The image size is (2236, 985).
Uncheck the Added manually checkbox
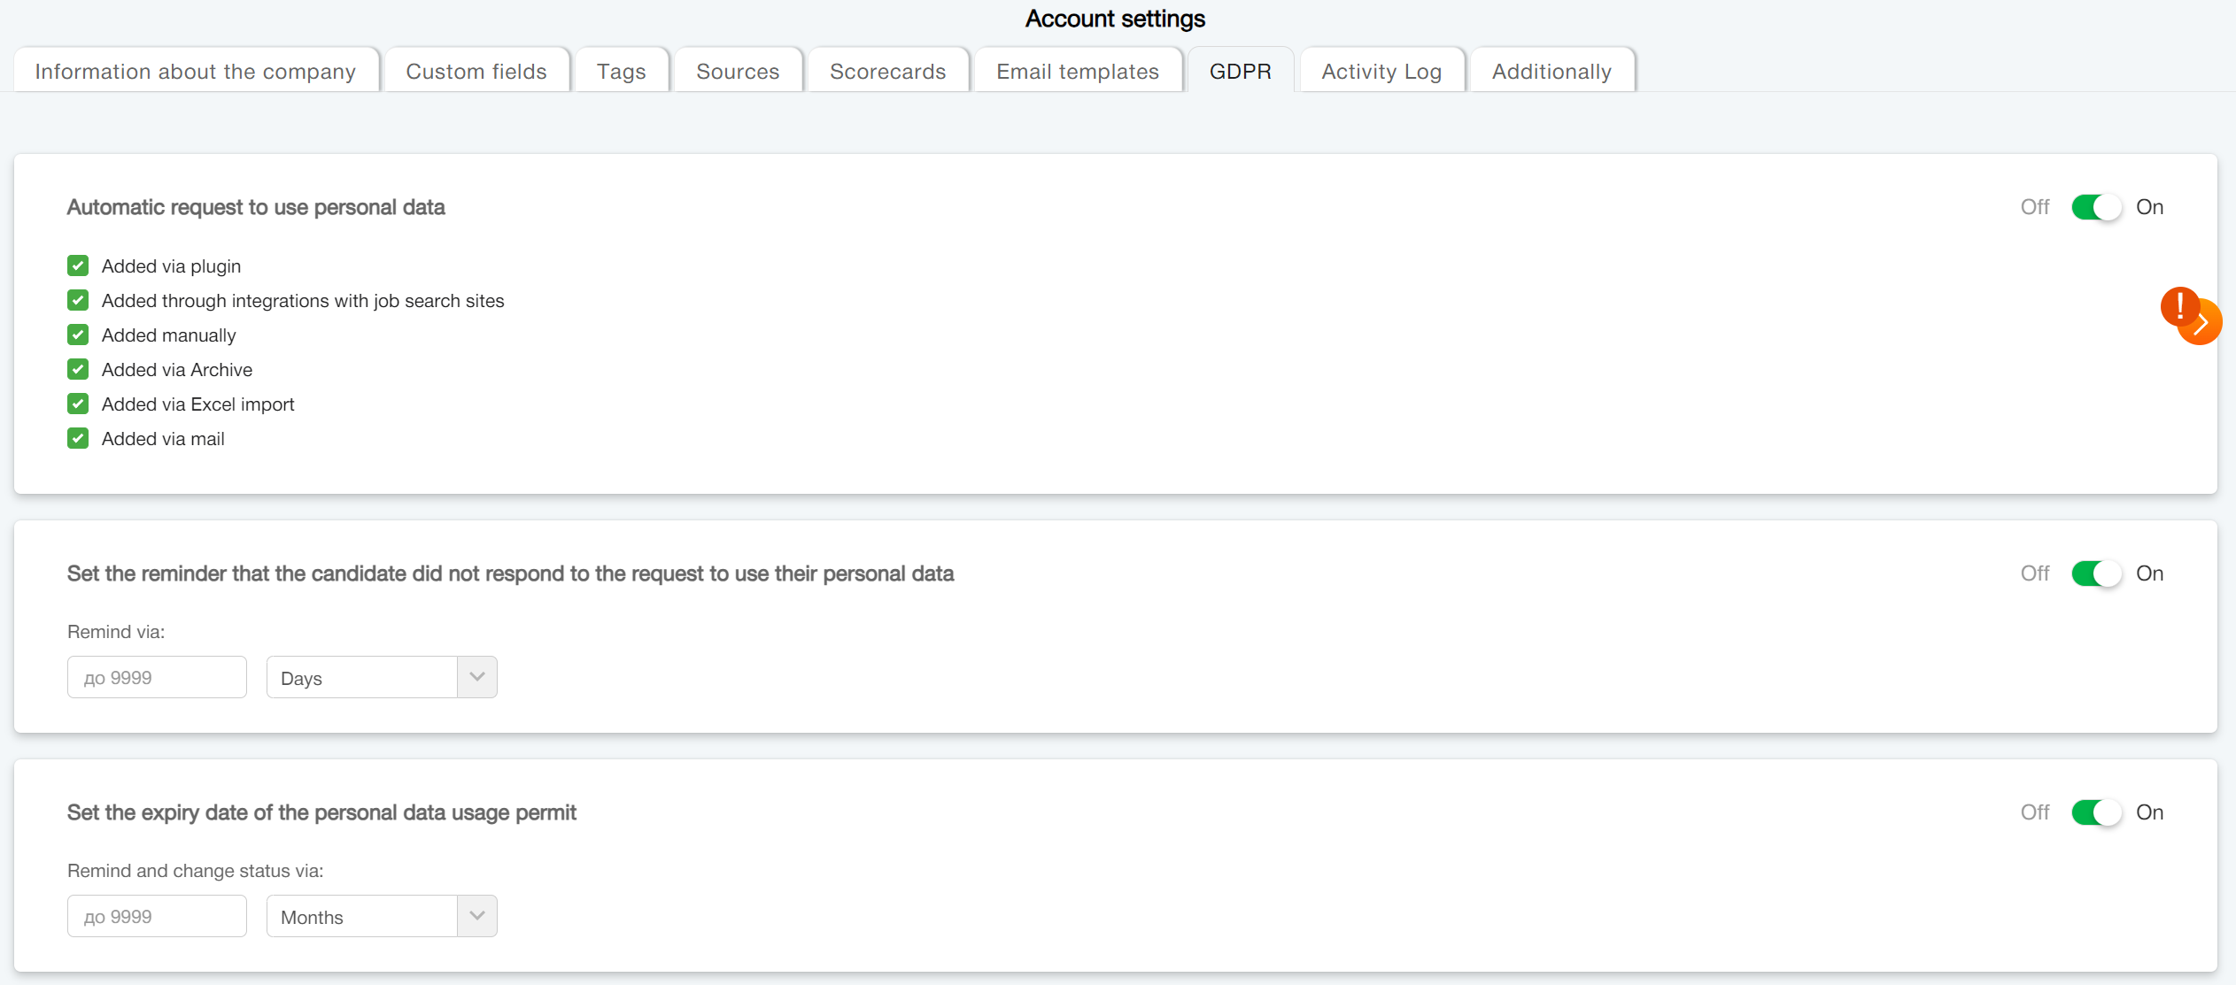pos(78,335)
